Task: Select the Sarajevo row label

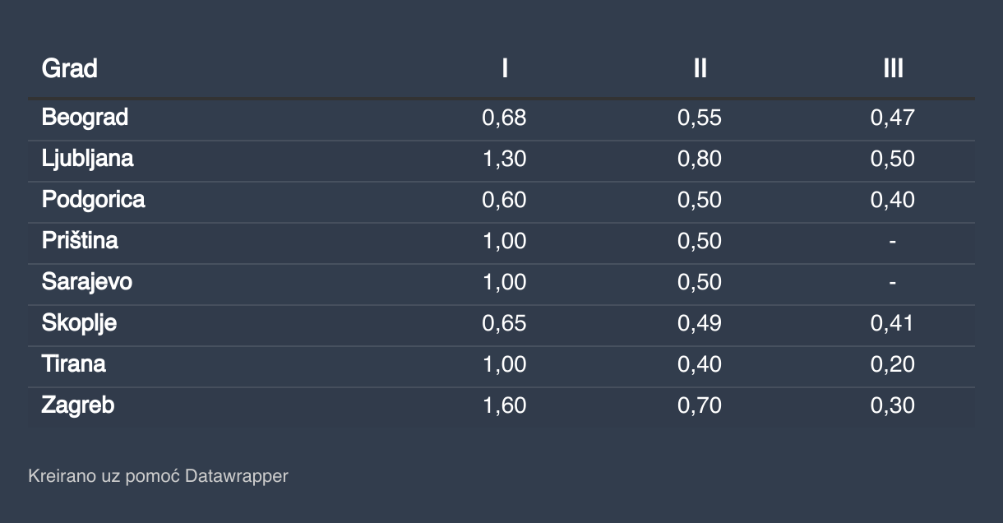Action: pos(86,282)
